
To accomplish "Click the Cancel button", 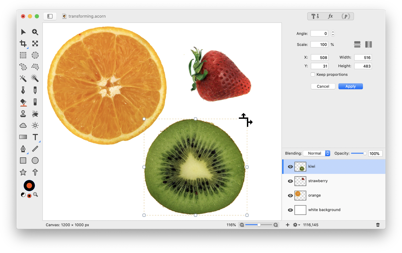I will tap(323, 86).
